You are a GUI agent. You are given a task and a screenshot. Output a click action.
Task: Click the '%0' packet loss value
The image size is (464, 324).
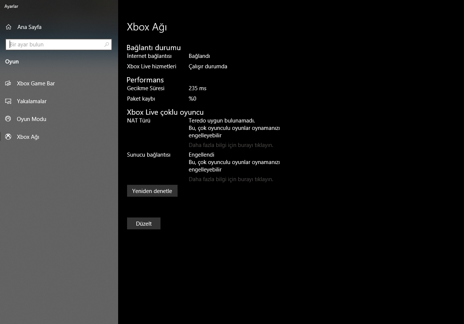192,99
